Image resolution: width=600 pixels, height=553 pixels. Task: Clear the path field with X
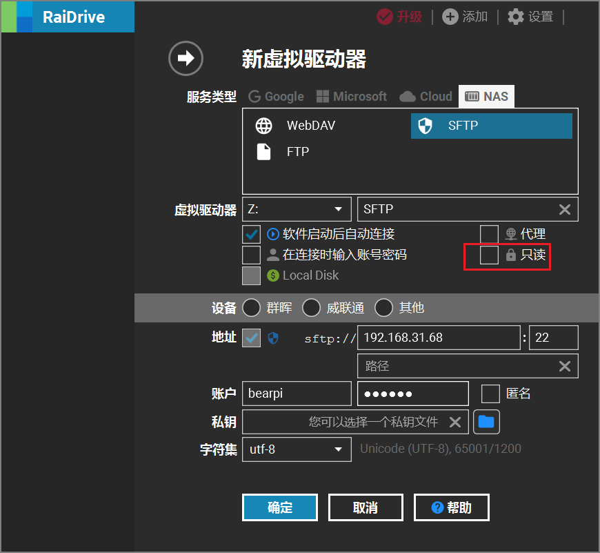click(565, 366)
